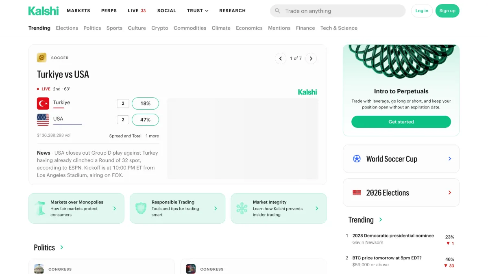The width and height of the screenshot is (488, 274).
Task: Click the Responsible Trading shield icon
Action: point(141,208)
